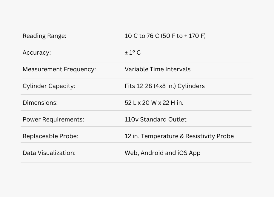Click the word 'Web' in Data Visualization
This screenshot has width=274, height=197.
(131, 153)
